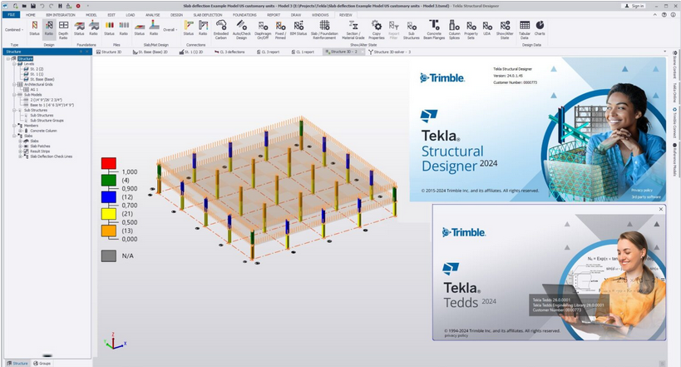681x367 pixels.
Task: Click the Sign in button
Action: coord(633,5)
